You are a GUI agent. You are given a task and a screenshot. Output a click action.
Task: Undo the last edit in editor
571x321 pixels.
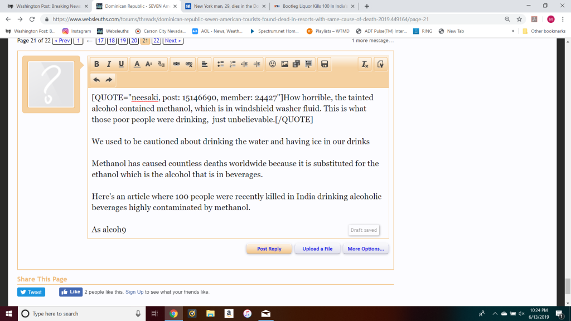pyautogui.click(x=96, y=80)
